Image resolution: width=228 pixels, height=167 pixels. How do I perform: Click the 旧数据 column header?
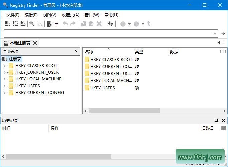pyautogui.click(x=207, y=128)
